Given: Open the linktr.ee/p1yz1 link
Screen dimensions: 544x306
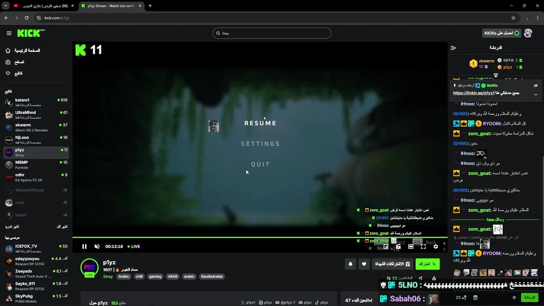Looking at the screenshot, I should [x=473, y=93].
